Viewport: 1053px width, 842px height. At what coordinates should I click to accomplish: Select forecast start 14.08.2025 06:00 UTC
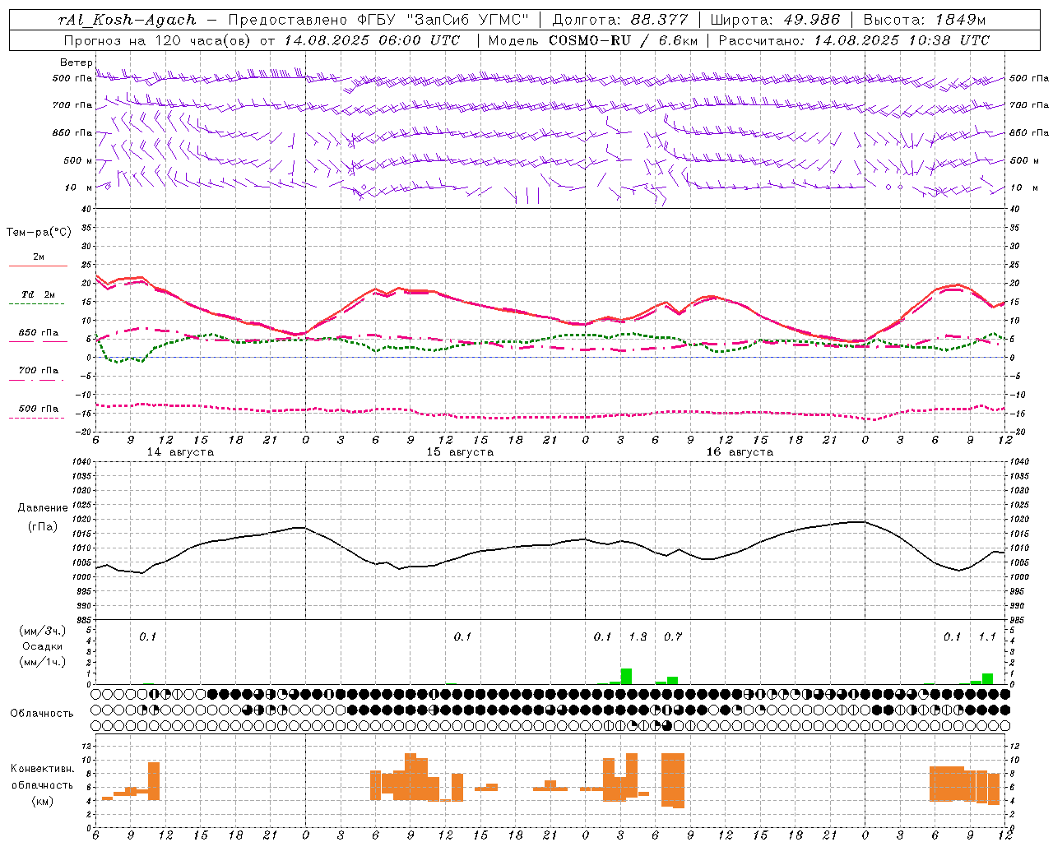click(372, 40)
